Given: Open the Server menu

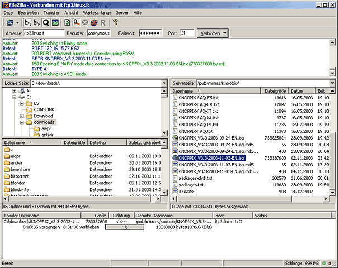Looking at the screenshot, I should pos(122,13).
